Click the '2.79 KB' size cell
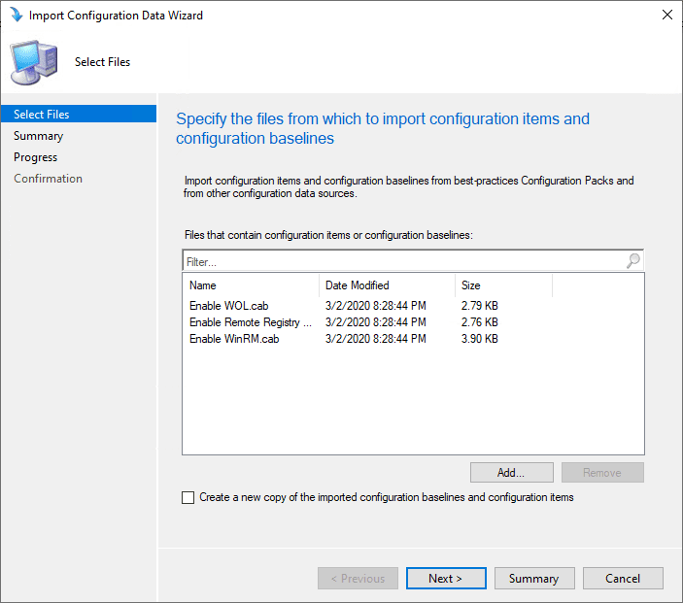The width and height of the screenshot is (683, 603). (x=480, y=306)
